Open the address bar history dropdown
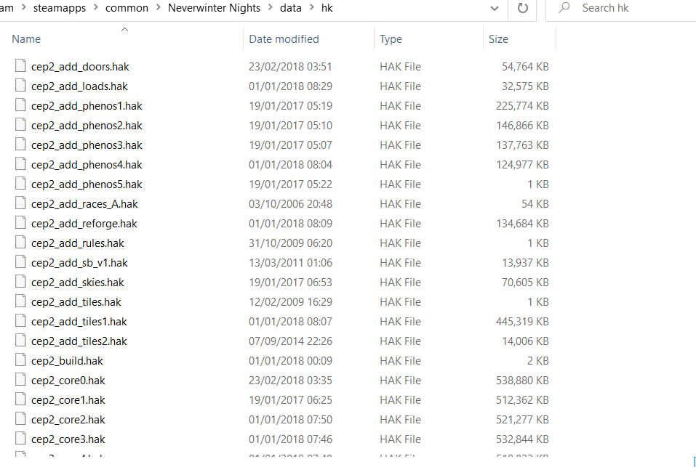This screenshot has height=467, width=696. pos(494,9)
